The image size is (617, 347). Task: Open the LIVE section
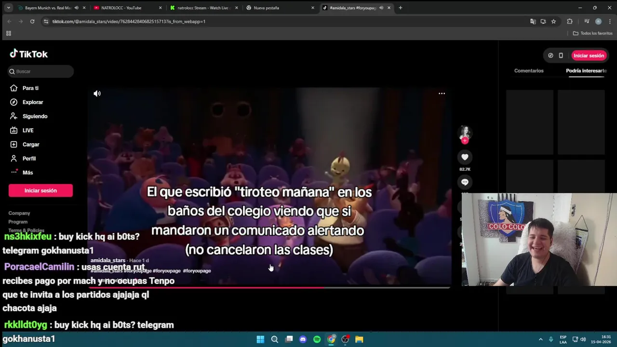click(x=22, y=130)
